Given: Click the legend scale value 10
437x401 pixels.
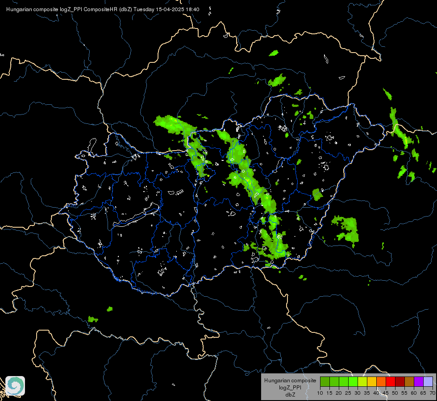Looking at the screenshot, I should point(320,393).
